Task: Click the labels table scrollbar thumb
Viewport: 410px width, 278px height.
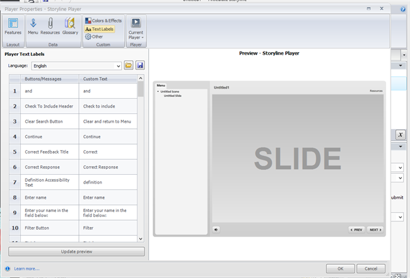Action: (141, 89)
